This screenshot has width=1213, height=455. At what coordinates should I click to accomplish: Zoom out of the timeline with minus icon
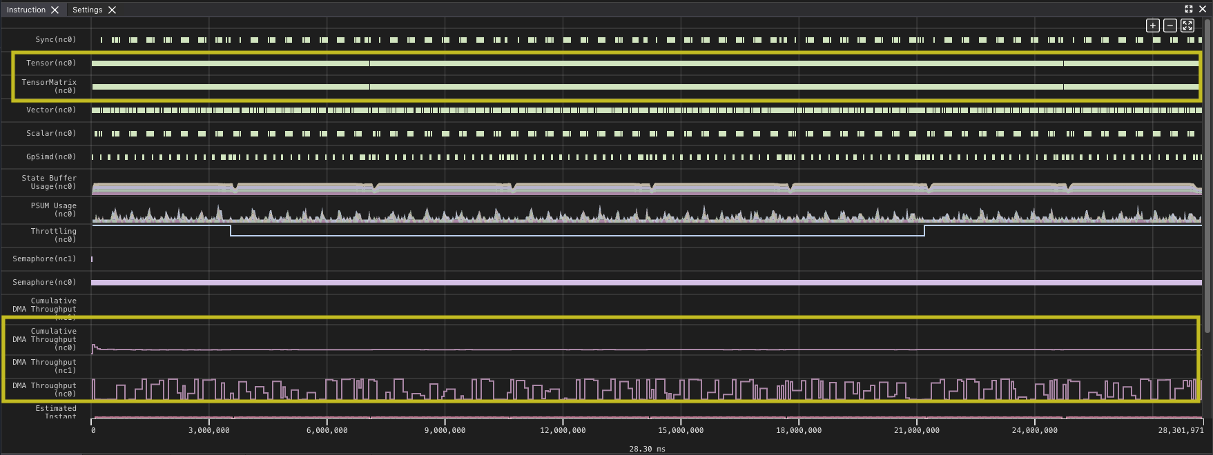tap(1170, 26)
